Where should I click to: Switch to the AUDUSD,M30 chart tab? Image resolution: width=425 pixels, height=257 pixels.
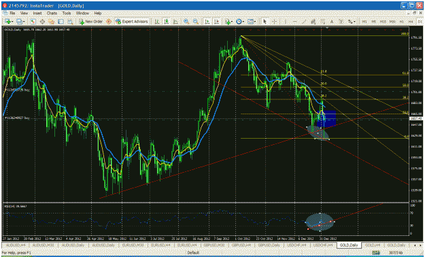click(x=44, y=245)
